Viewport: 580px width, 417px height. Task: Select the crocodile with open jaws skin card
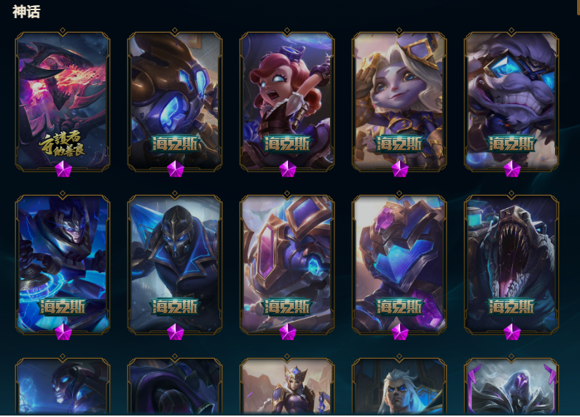512,263
